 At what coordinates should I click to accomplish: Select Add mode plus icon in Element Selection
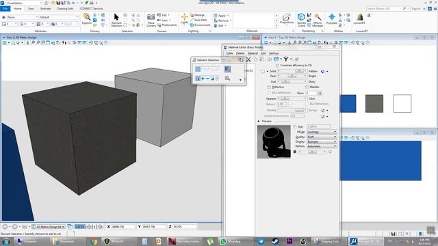[x=203, y=79]
